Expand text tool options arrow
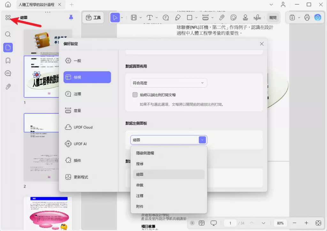Image resolution: width=327 pixels, height=231 pixels. 156,18
